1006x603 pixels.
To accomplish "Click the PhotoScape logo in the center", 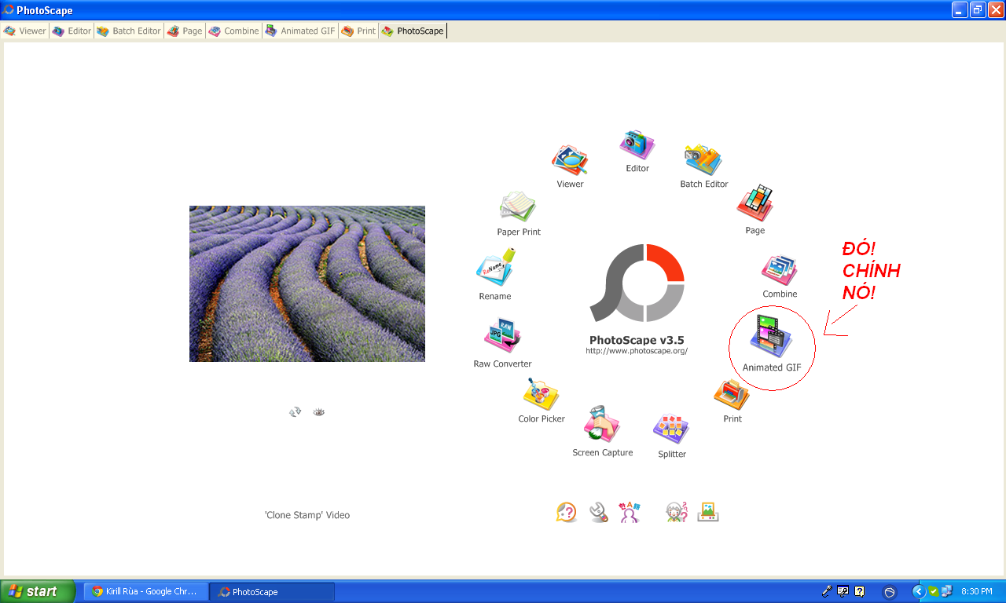I will pos(637,283).
